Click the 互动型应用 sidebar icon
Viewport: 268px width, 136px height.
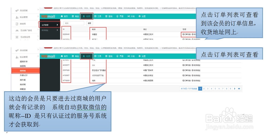(x=17, y=37)
